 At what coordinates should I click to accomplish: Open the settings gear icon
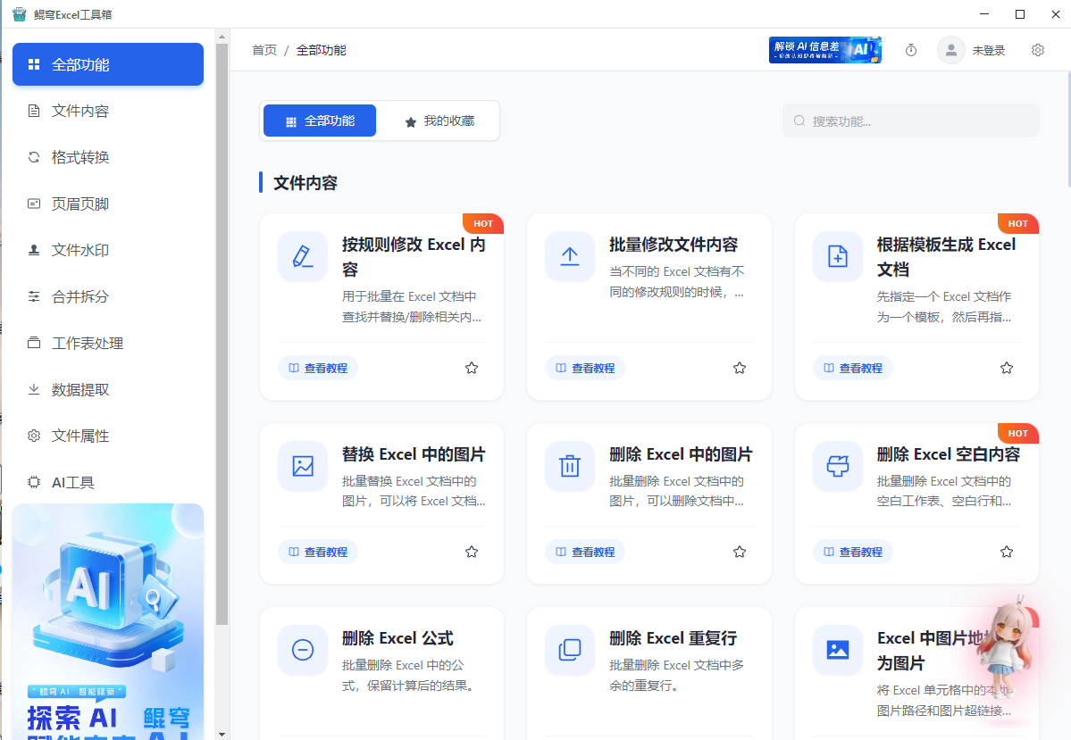(x=1037, y=50)
